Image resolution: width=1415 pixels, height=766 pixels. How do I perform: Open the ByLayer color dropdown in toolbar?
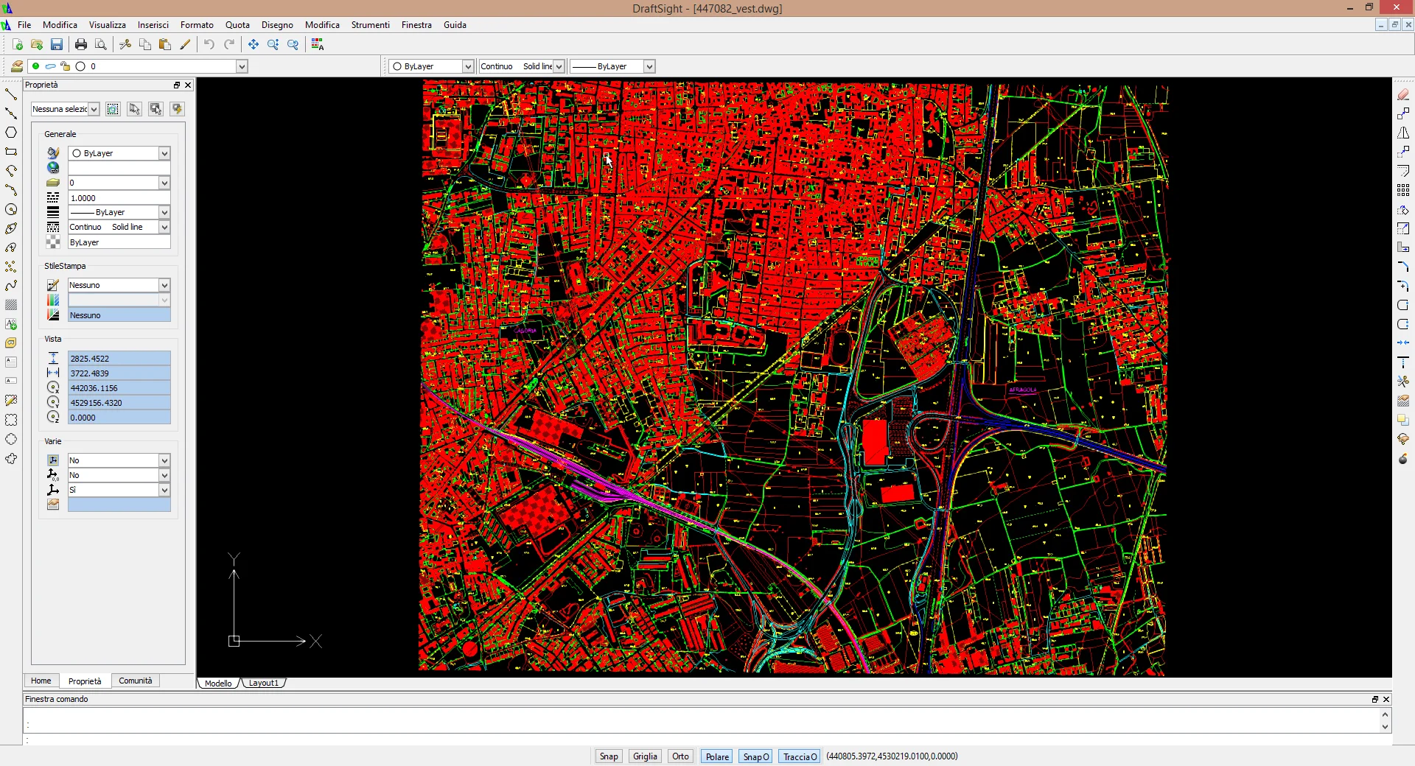[x=467, y=66]
